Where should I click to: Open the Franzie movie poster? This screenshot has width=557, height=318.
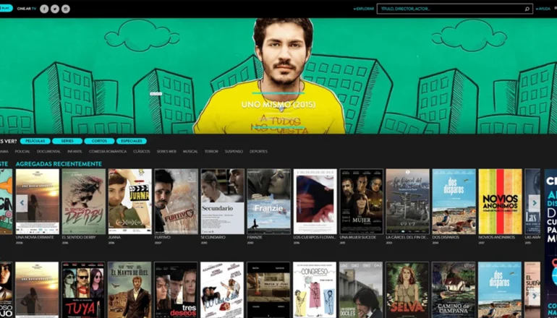coord(268,201)
